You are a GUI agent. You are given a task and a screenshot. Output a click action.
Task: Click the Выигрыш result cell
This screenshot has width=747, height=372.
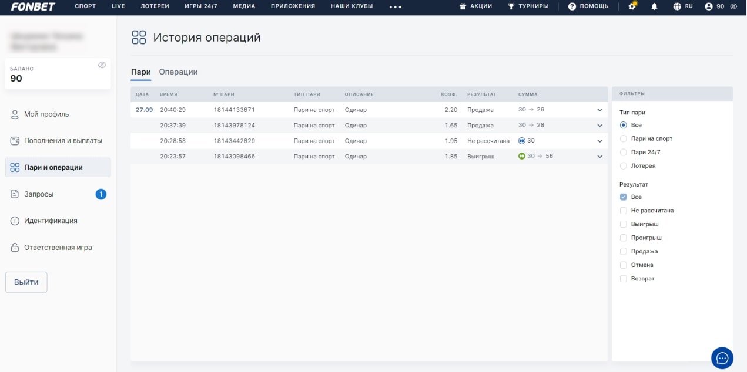tap(481, 157)
